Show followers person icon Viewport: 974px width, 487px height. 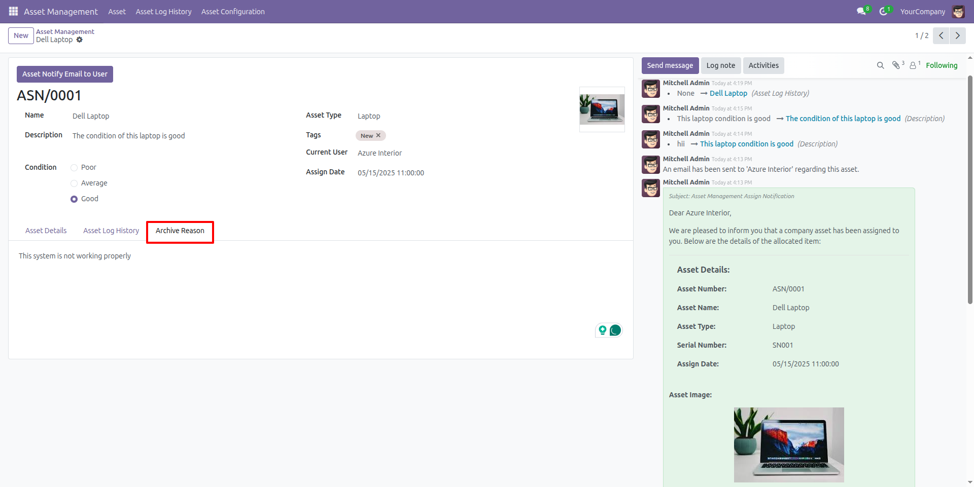(x=913, y=65)
